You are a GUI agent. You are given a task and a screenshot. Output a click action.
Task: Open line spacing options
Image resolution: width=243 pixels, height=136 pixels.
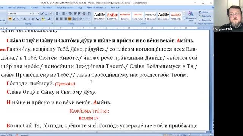click(x=75, y=19)
